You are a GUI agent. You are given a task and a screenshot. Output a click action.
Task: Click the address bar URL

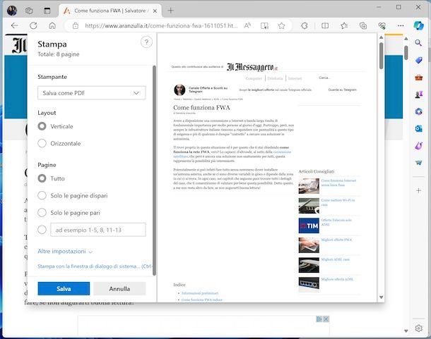tap(161, 26)
